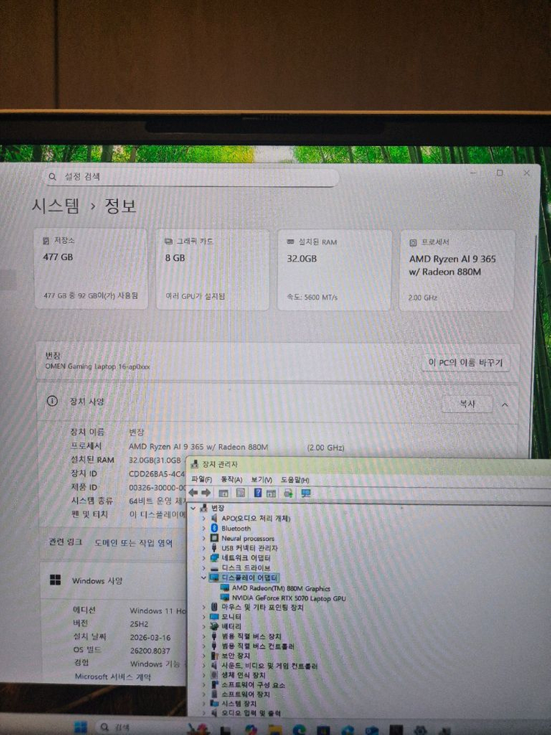The image size is (551, 735).
Task: Click the Windows logo beside Windows 사양
Action: [55, 580]
